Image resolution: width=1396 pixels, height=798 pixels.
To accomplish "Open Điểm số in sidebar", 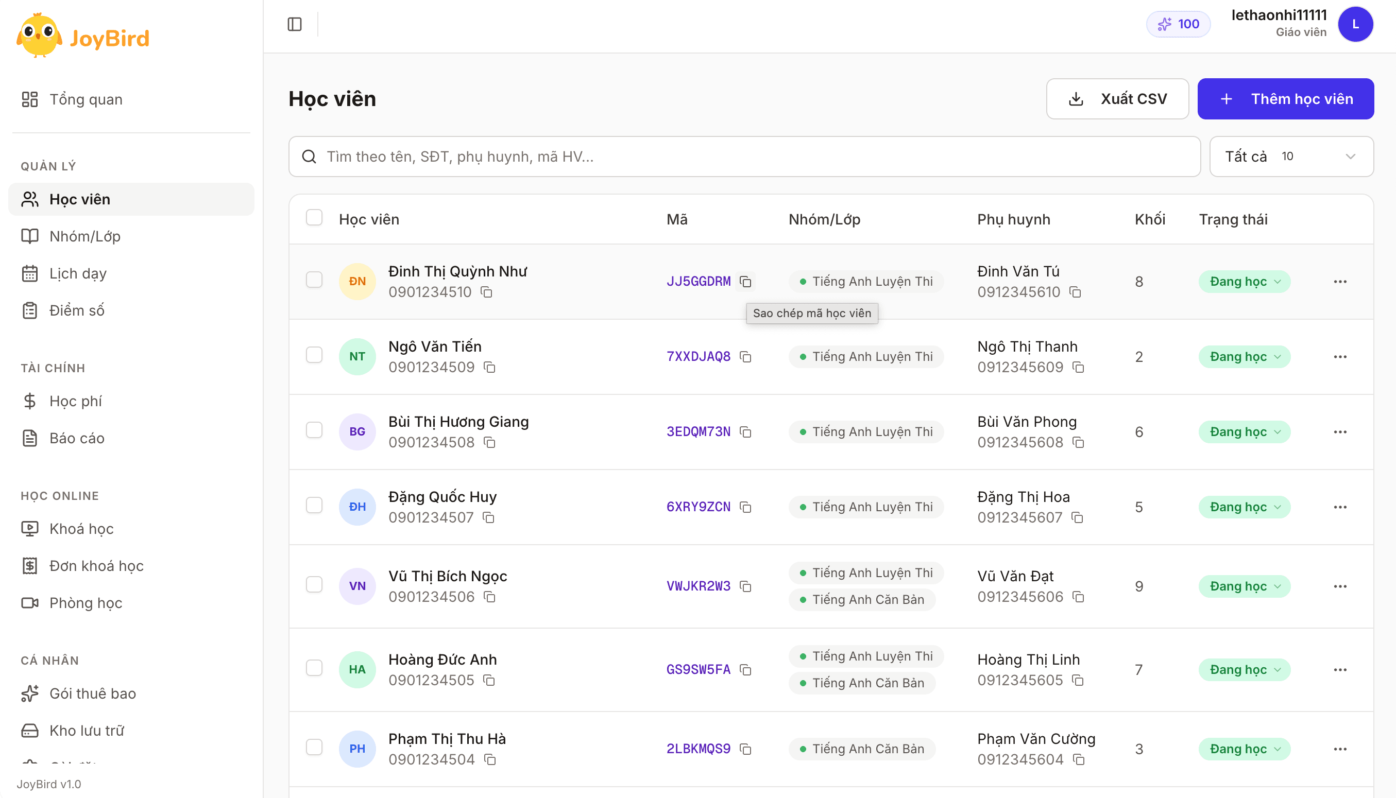I will pos(131,310).
